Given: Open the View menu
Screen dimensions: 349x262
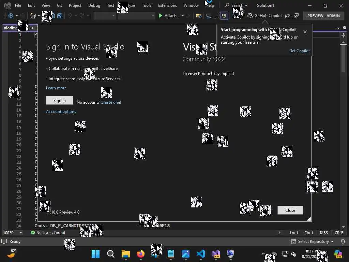Looking at the screenshot, I should coord(46,5).
